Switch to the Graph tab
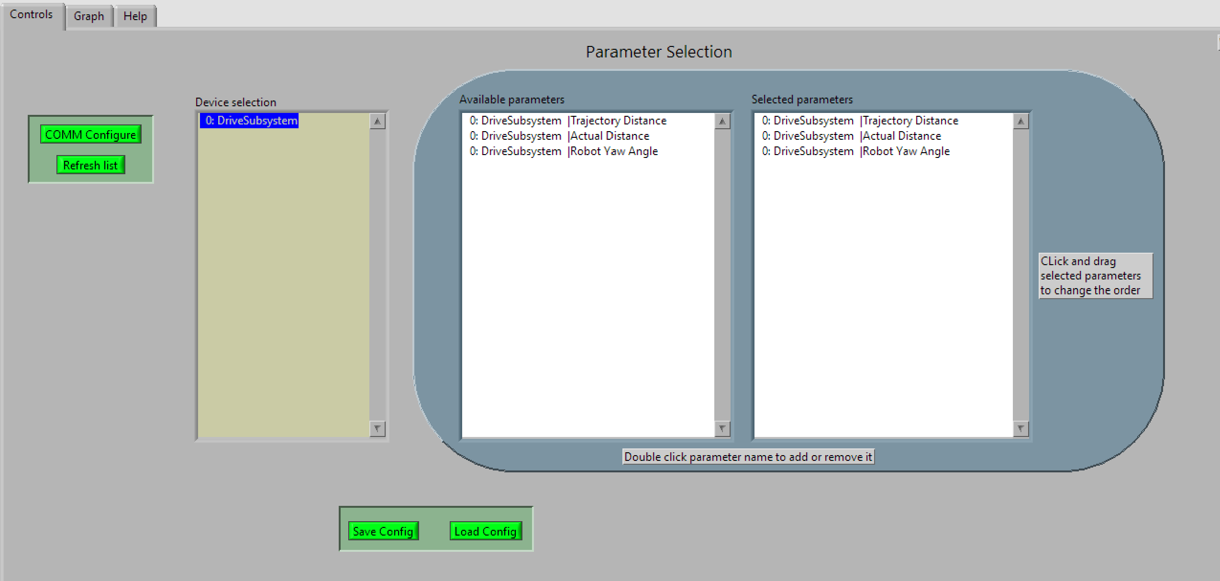This screenshot has height=581, width=1220. 89,16
